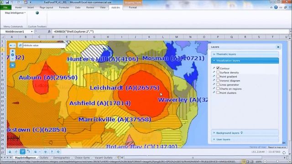Click the Leichhardt (A)(26575) map label
292x164 pixels.
(125, 88)
